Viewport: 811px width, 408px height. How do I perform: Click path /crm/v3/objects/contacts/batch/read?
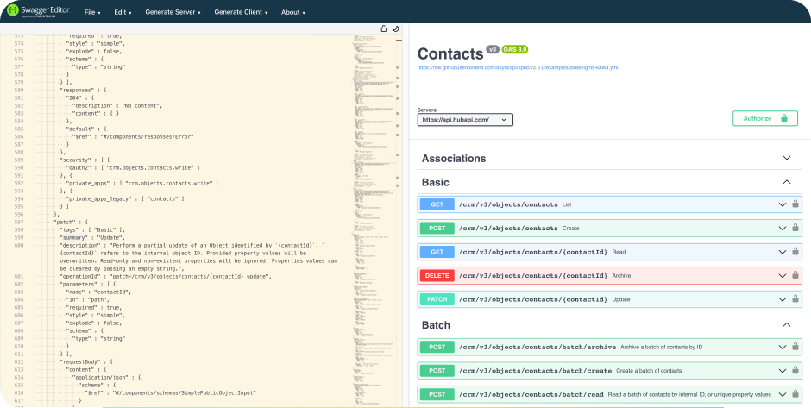(531, 394)
